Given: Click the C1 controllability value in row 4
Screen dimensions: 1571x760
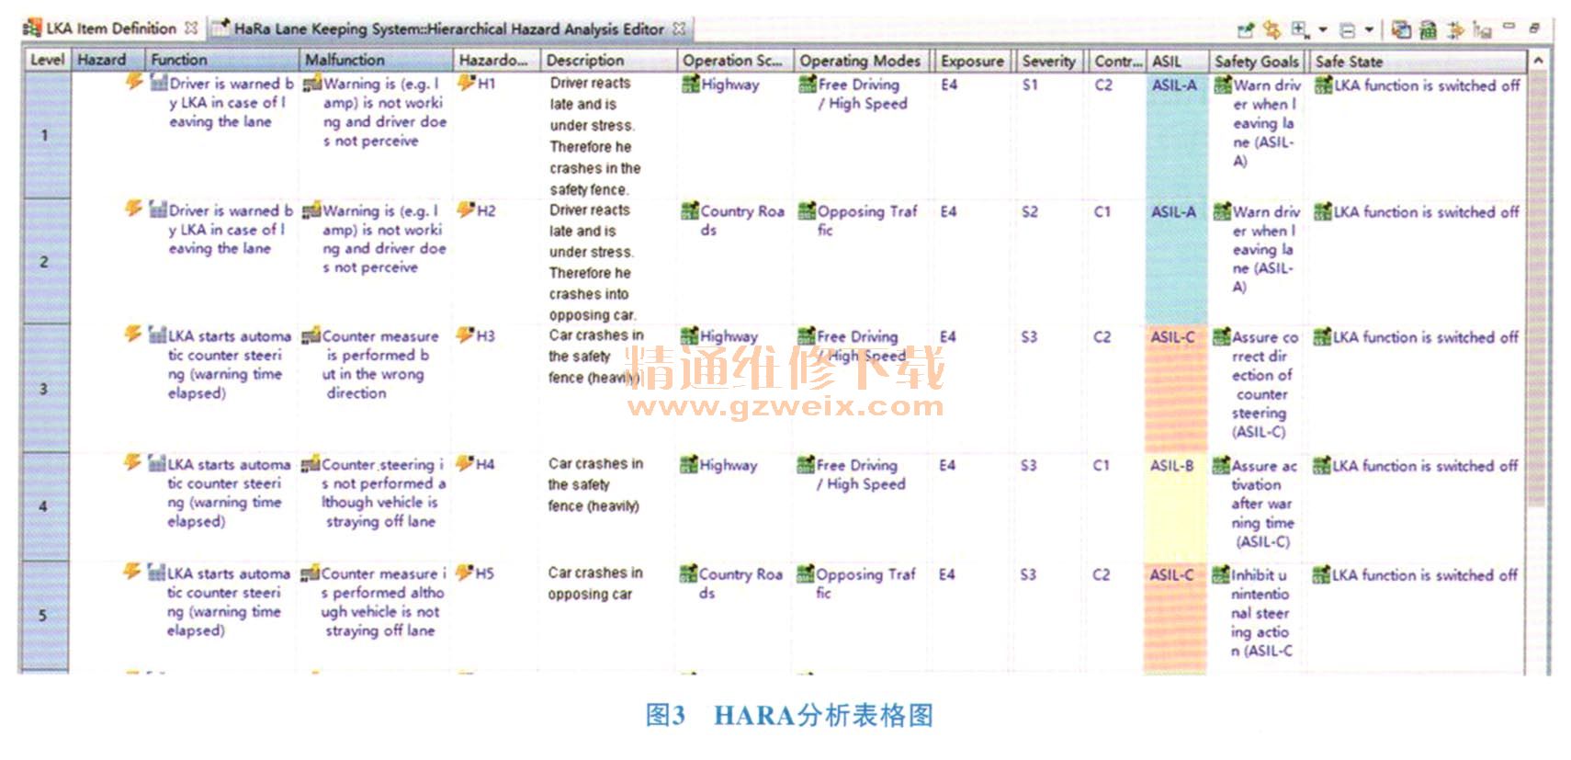Looking at the screenshot, I should [x=1102, y=466].
